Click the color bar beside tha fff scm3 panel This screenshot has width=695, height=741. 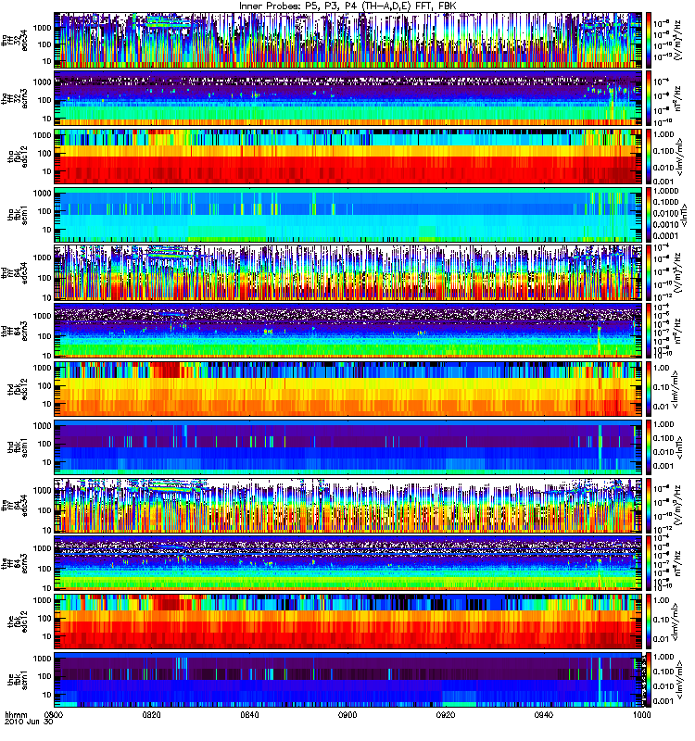(x=649, y=98)
